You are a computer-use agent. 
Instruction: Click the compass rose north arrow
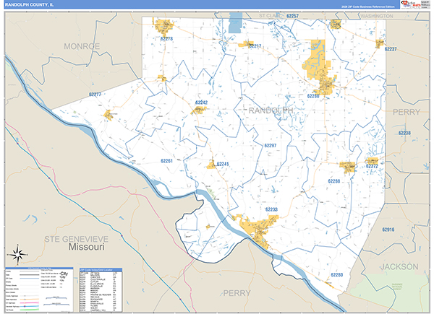(x=17, y=253)
